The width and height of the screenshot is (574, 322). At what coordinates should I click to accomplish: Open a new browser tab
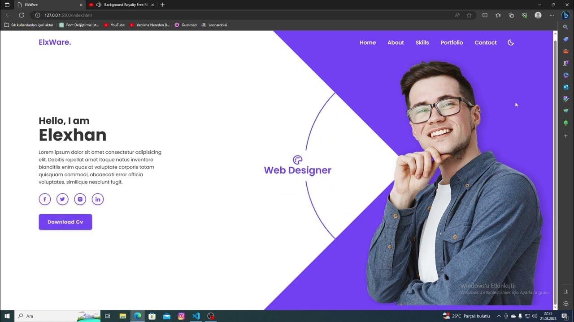162,4
